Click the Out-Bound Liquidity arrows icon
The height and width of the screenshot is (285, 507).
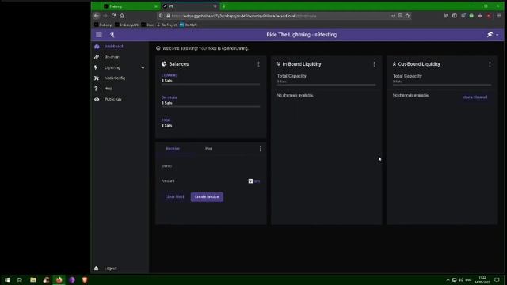point(395,64)
